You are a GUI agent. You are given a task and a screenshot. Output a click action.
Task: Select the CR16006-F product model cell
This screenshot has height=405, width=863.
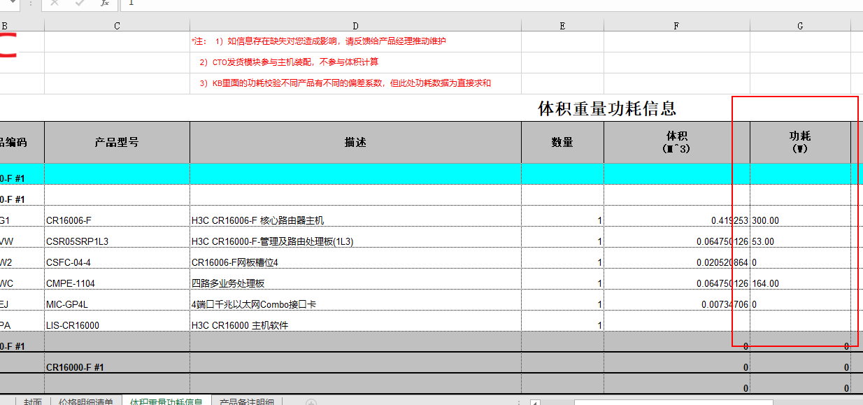(117, 220)
